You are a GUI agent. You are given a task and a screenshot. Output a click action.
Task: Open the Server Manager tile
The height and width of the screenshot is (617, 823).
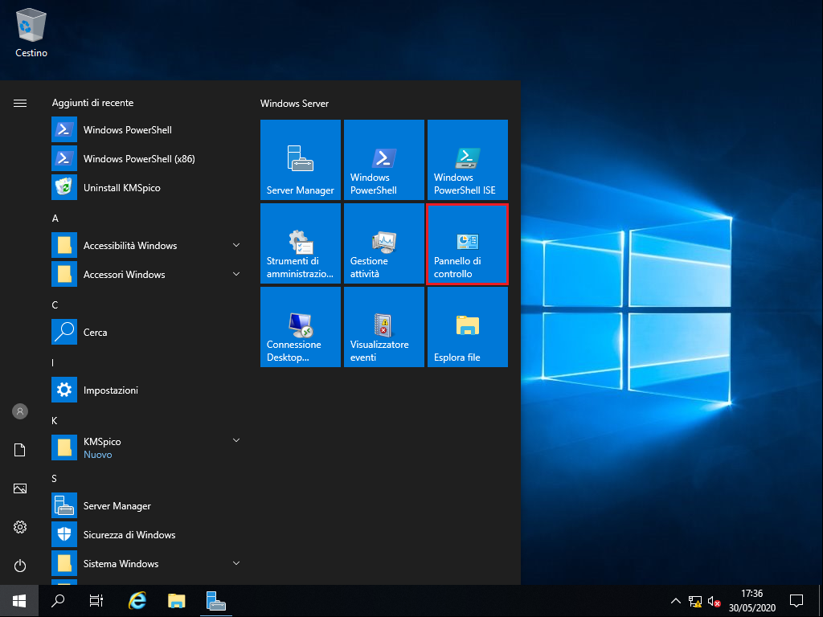pos(301,160)
